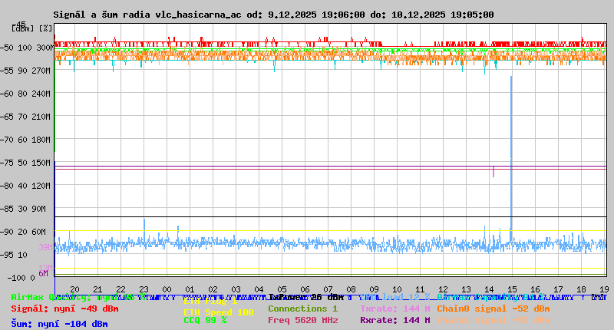Click the '19' hour label on x-axis
This screenshot has width=614, height=330.
coord(604,289)
